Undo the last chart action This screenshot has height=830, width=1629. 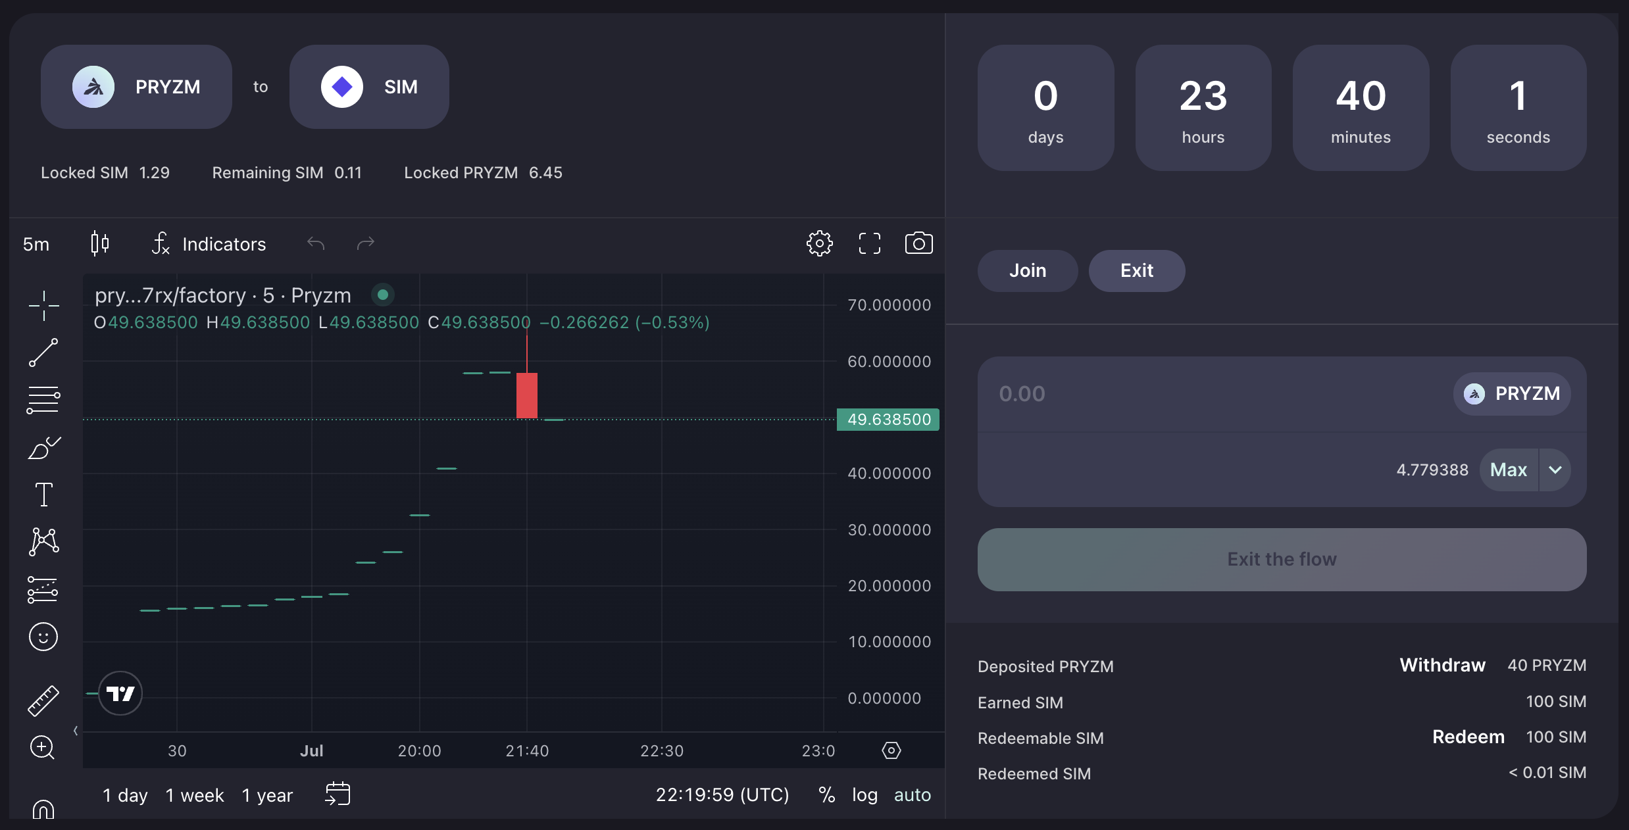316,244
